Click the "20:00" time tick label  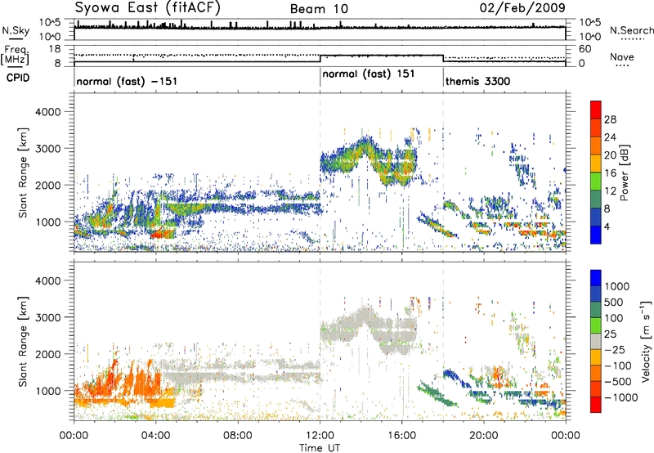click(484, 436)
